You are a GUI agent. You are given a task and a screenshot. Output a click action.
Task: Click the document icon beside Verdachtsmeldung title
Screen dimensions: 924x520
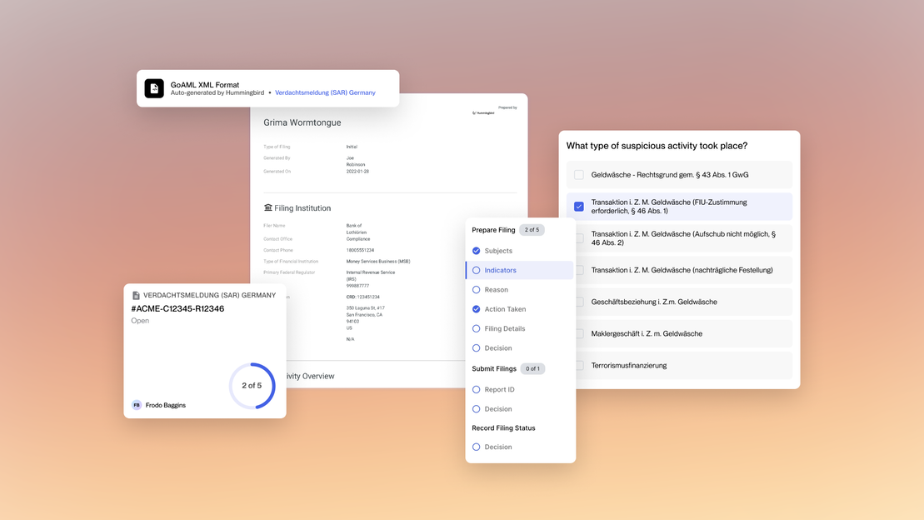click(136, 296)
